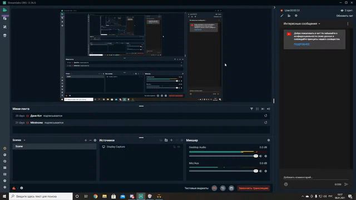Open Mic/Aux source settings gear
Image resolution: width=356 pixels, height=200 pixels.
266,171
